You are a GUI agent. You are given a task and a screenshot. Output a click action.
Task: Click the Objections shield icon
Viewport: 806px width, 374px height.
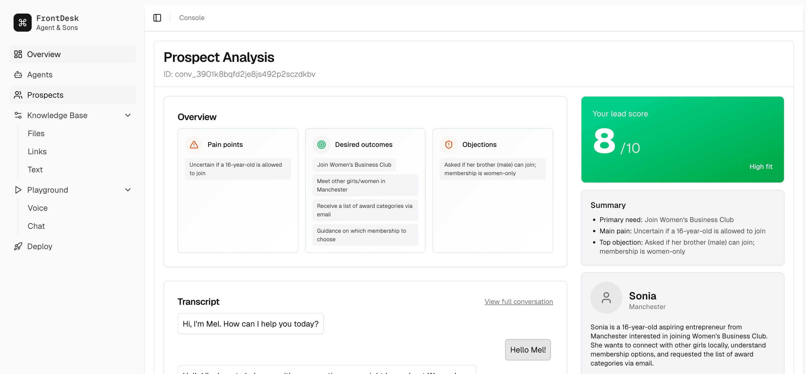coord(449,144)
